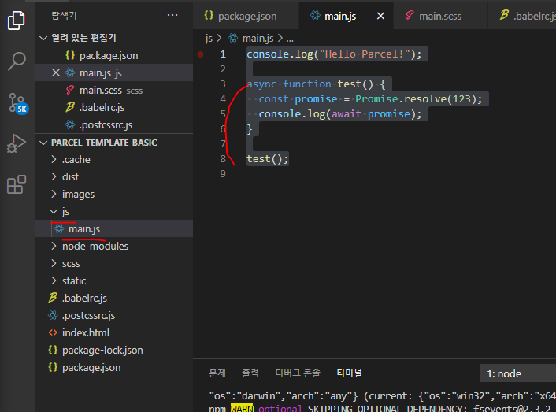This screenshot has height=412, width=556.
Task: Open package-lock.json in the project tree
Action: tap(114, 351)
